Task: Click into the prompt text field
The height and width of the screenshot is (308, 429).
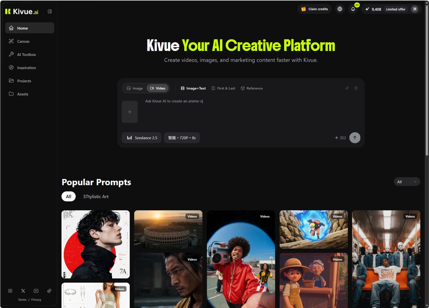Action: pyautogui.click(x=251, y=112)
